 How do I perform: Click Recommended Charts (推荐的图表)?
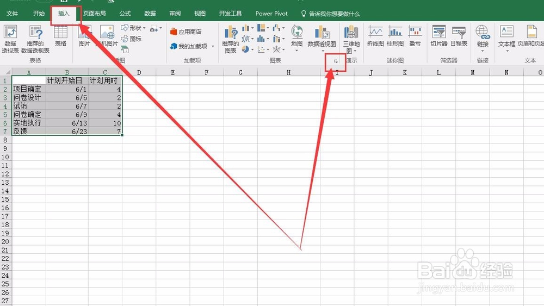[230, 39]
